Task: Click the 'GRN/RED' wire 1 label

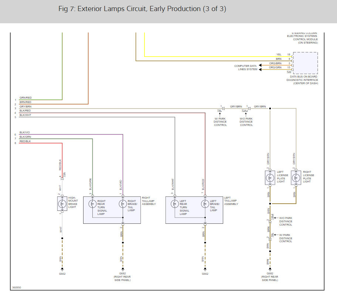Action: pos(25,98)
